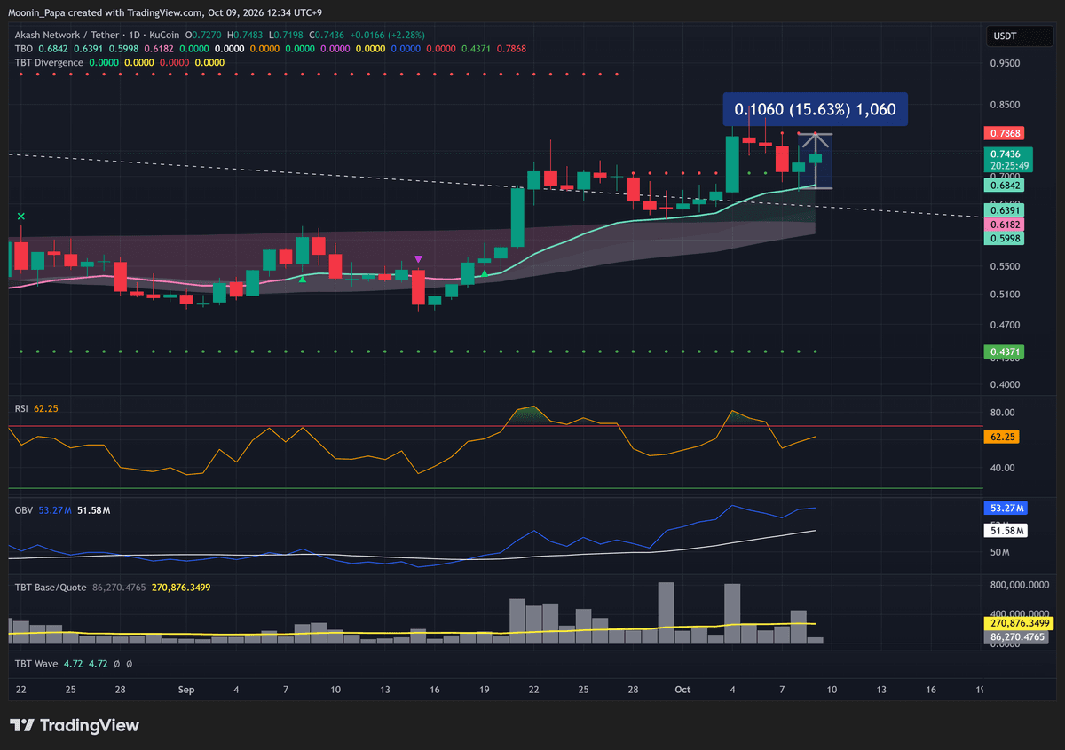This screenshot has height=750, width=1065.
Task: Click the TBT Base/Quote legend label
Action: (50, 588)
